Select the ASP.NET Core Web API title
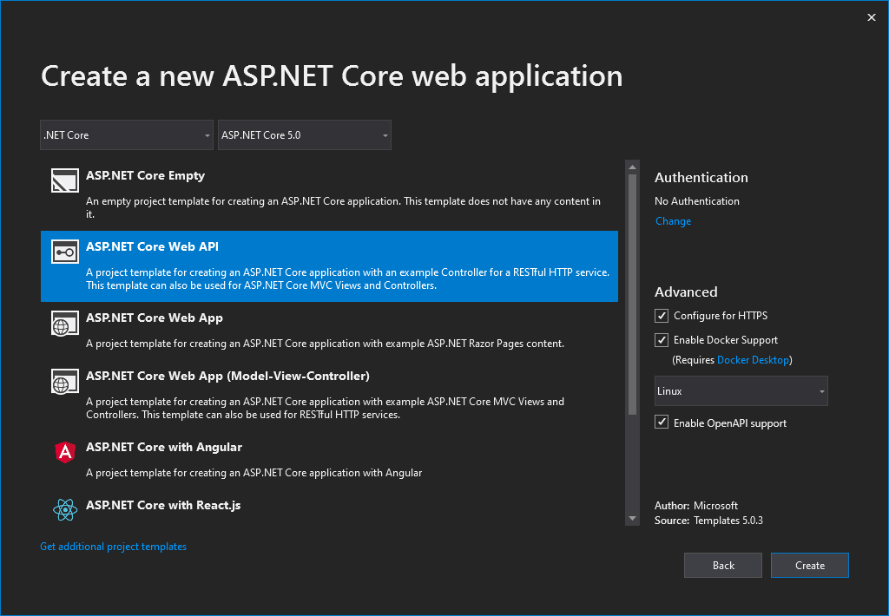The height and width of the screenshot is (616, 889). [152, 246]
